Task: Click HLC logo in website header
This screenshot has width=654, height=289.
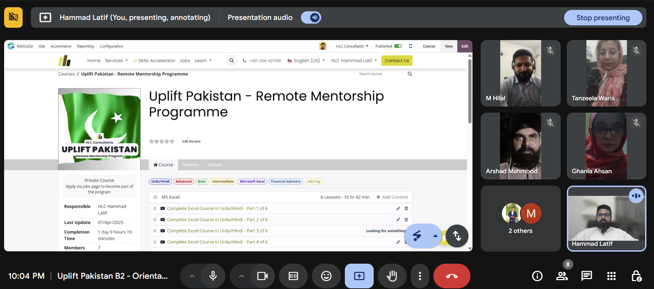Action: [65, 61]
